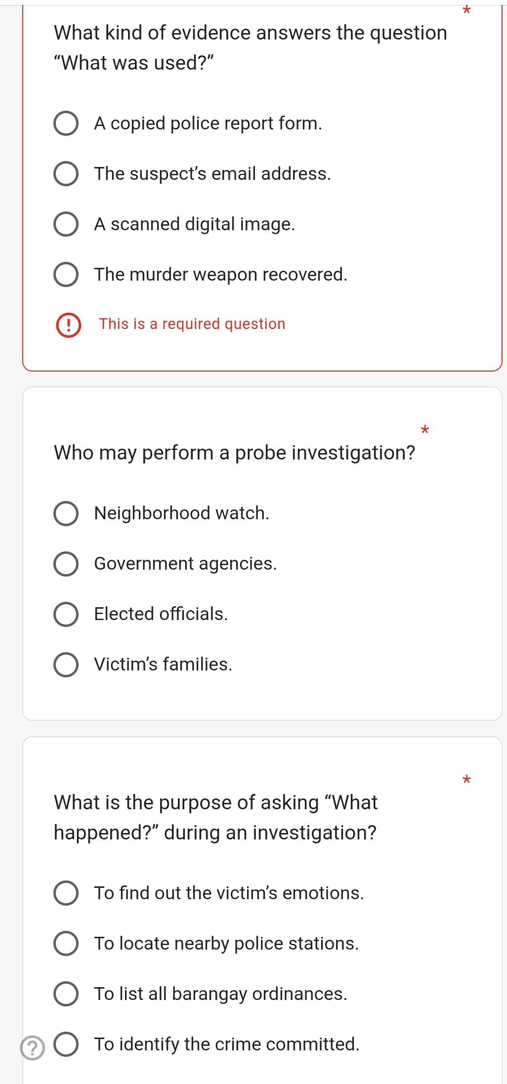Choose "Government agencies"
The height and width of the screenshot is (1084, 507).
[66, 565]
